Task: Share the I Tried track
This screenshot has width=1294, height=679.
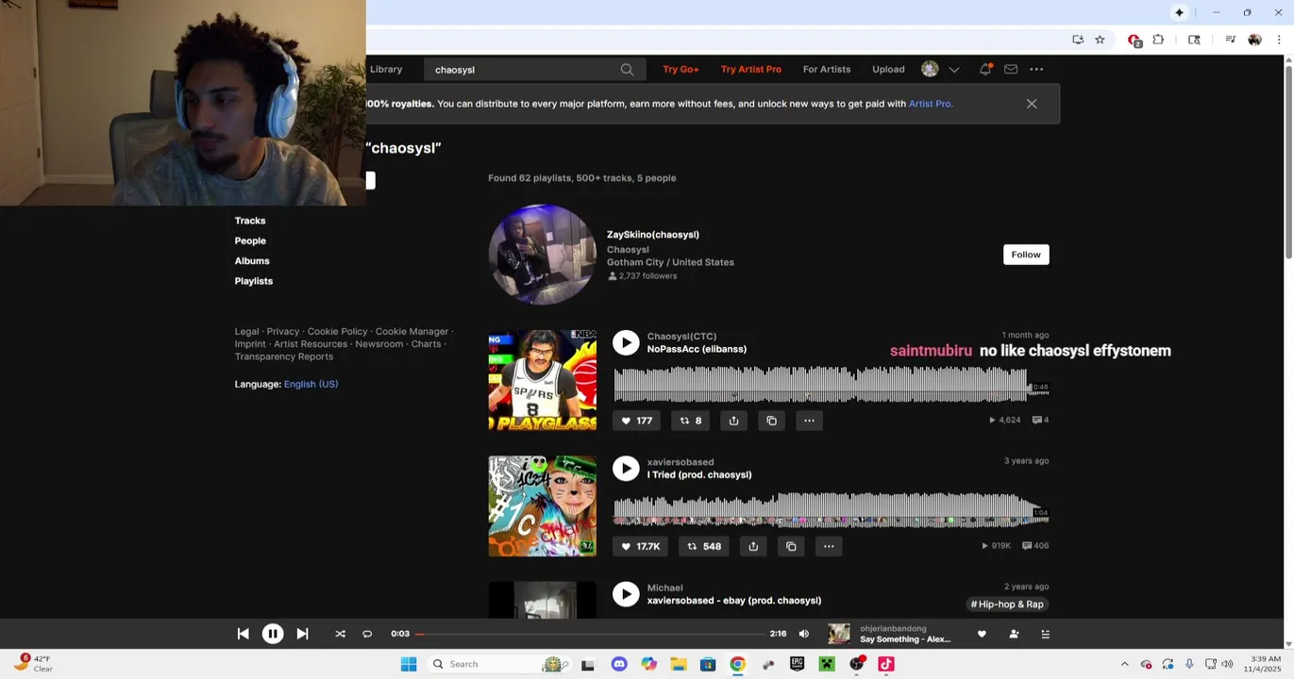Action: (753, 546)
